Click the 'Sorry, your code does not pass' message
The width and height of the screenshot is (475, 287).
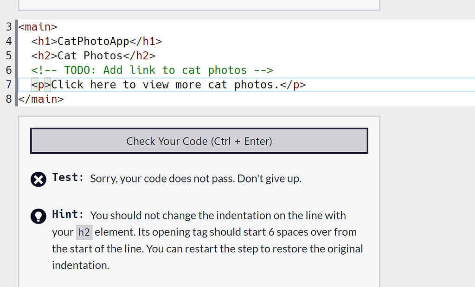(195, 179)
